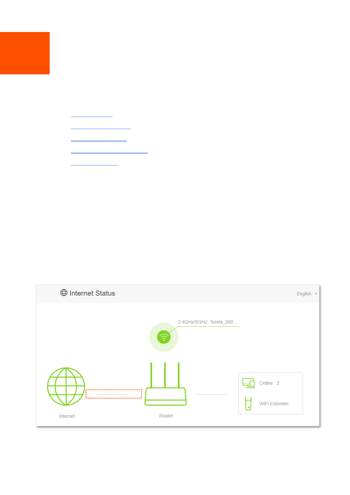Click the 2.4GHz/5GHz Tenda_260 network name
Screen dimensions: 350x495
pos(207,322)
